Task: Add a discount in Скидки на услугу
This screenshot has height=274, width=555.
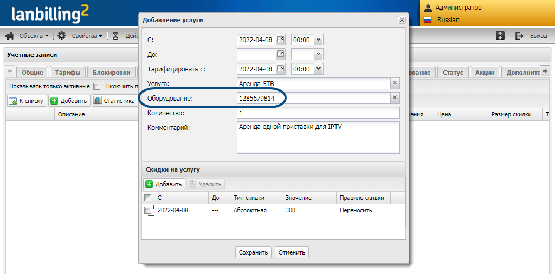Action: tap(164, 184)
